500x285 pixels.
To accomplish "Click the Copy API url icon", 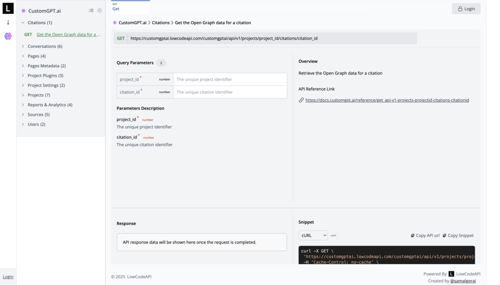I will (412, 236).
